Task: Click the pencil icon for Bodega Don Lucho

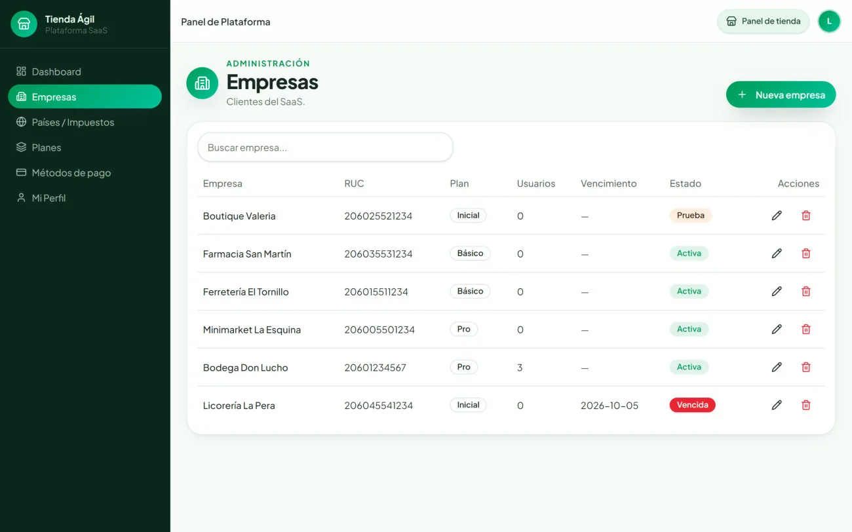Action: [777, 368]
